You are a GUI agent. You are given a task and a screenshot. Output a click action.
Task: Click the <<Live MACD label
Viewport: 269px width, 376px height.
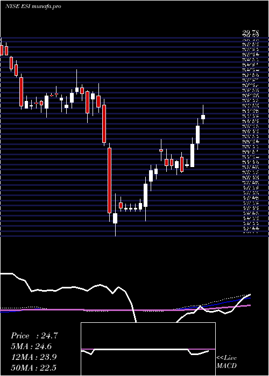click(x=226, y=362)
